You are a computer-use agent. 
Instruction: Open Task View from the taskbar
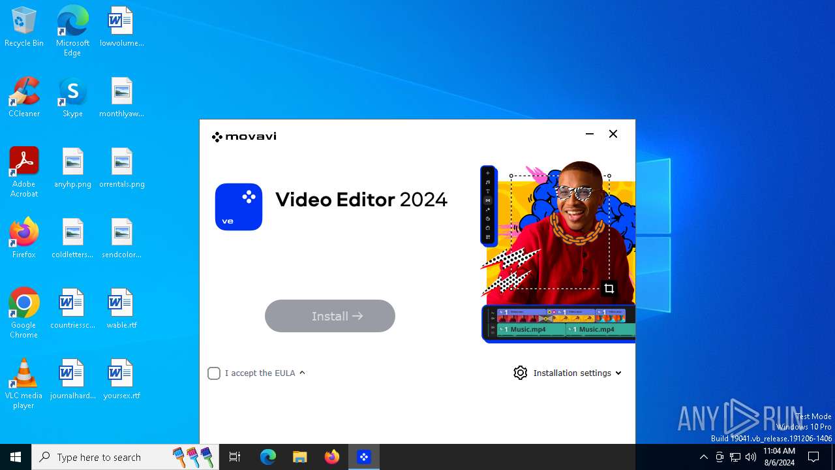[235, 457]
